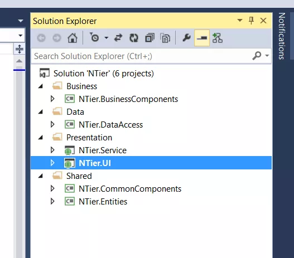Click the C# icon of NTier.DataAccess
294x258 pixels.
pos(70,124)
